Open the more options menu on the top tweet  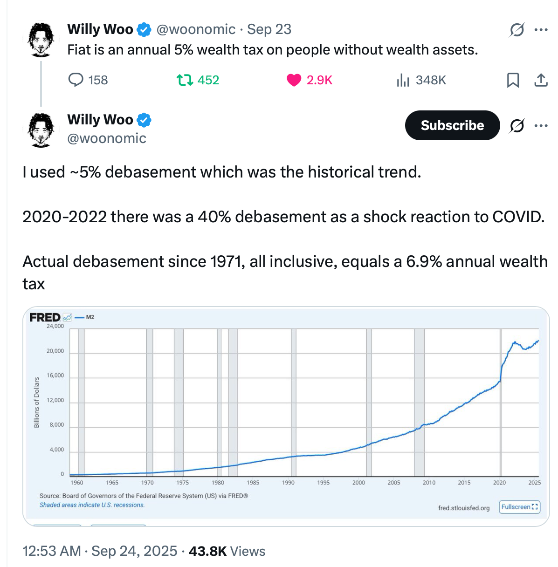click(541, 29)
